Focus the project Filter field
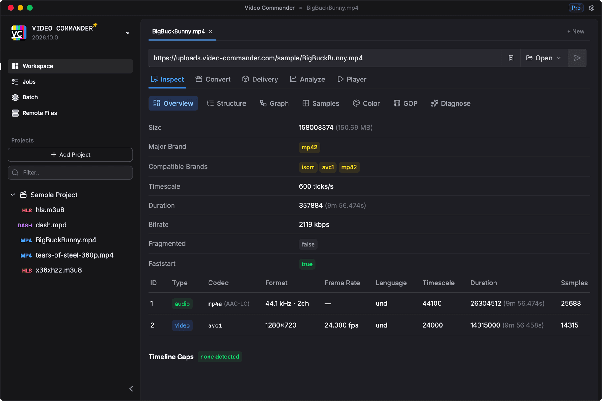Viewport: 602px width, 401px height. click(70, 173)
